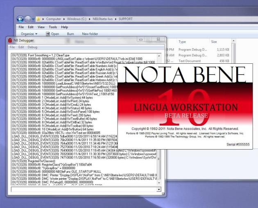Select the 2,803 KB Program Debug row
The width and height of the screenshot is (258, 208).
click(x=198, y=55)
